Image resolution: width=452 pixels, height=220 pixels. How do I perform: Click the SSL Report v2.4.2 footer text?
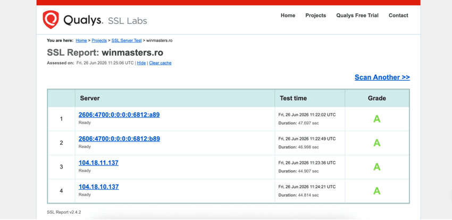64,212
